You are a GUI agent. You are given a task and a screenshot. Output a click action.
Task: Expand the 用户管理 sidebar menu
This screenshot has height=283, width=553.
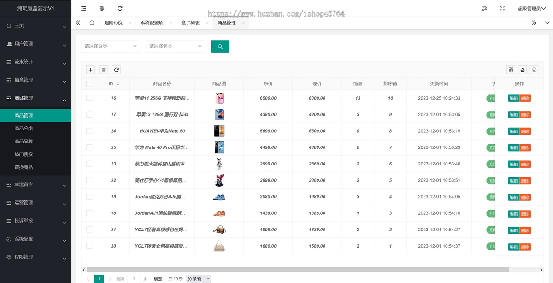(x=35, y=44)
